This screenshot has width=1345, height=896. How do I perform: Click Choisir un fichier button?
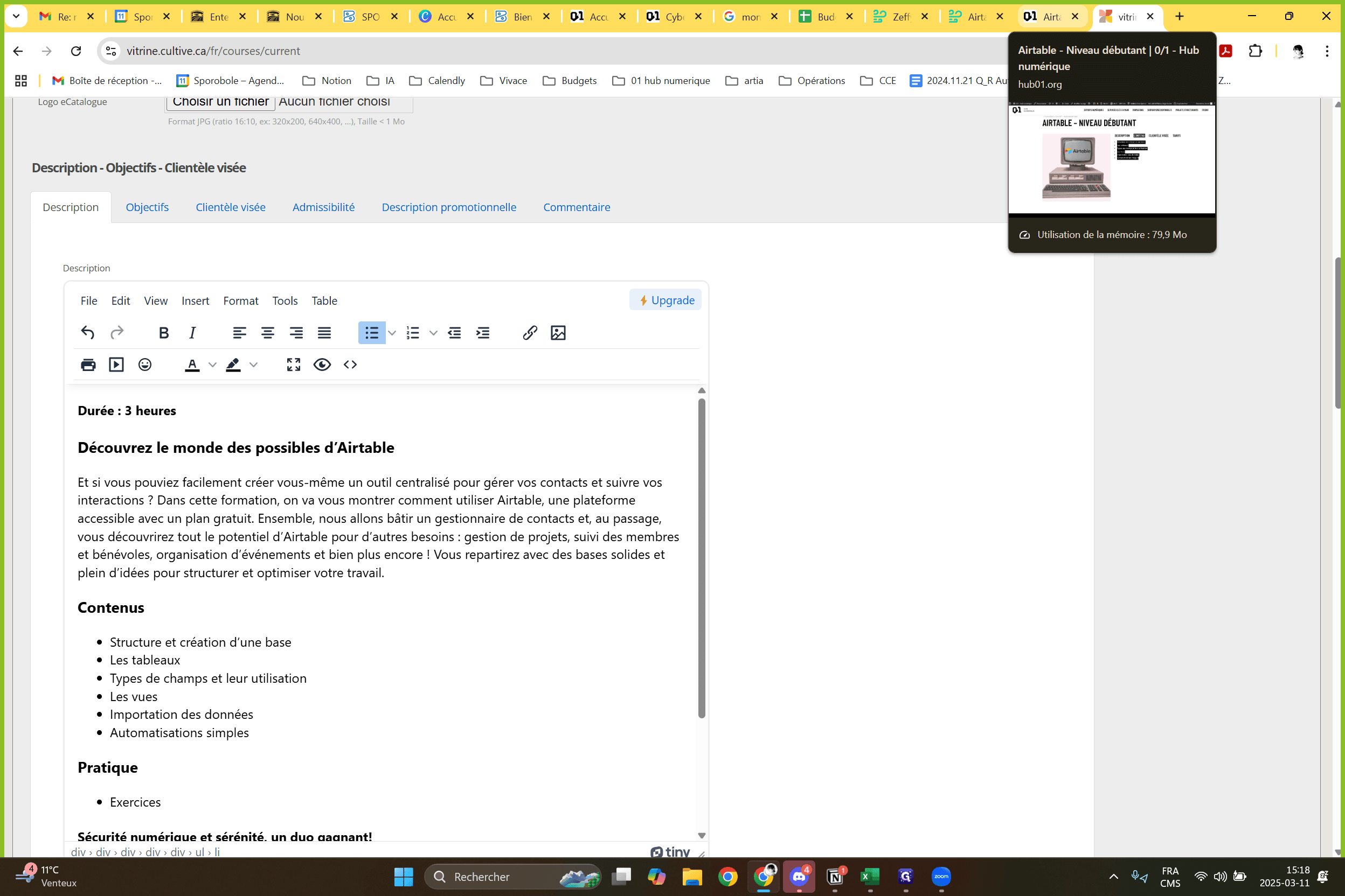[x=221, y=102]
